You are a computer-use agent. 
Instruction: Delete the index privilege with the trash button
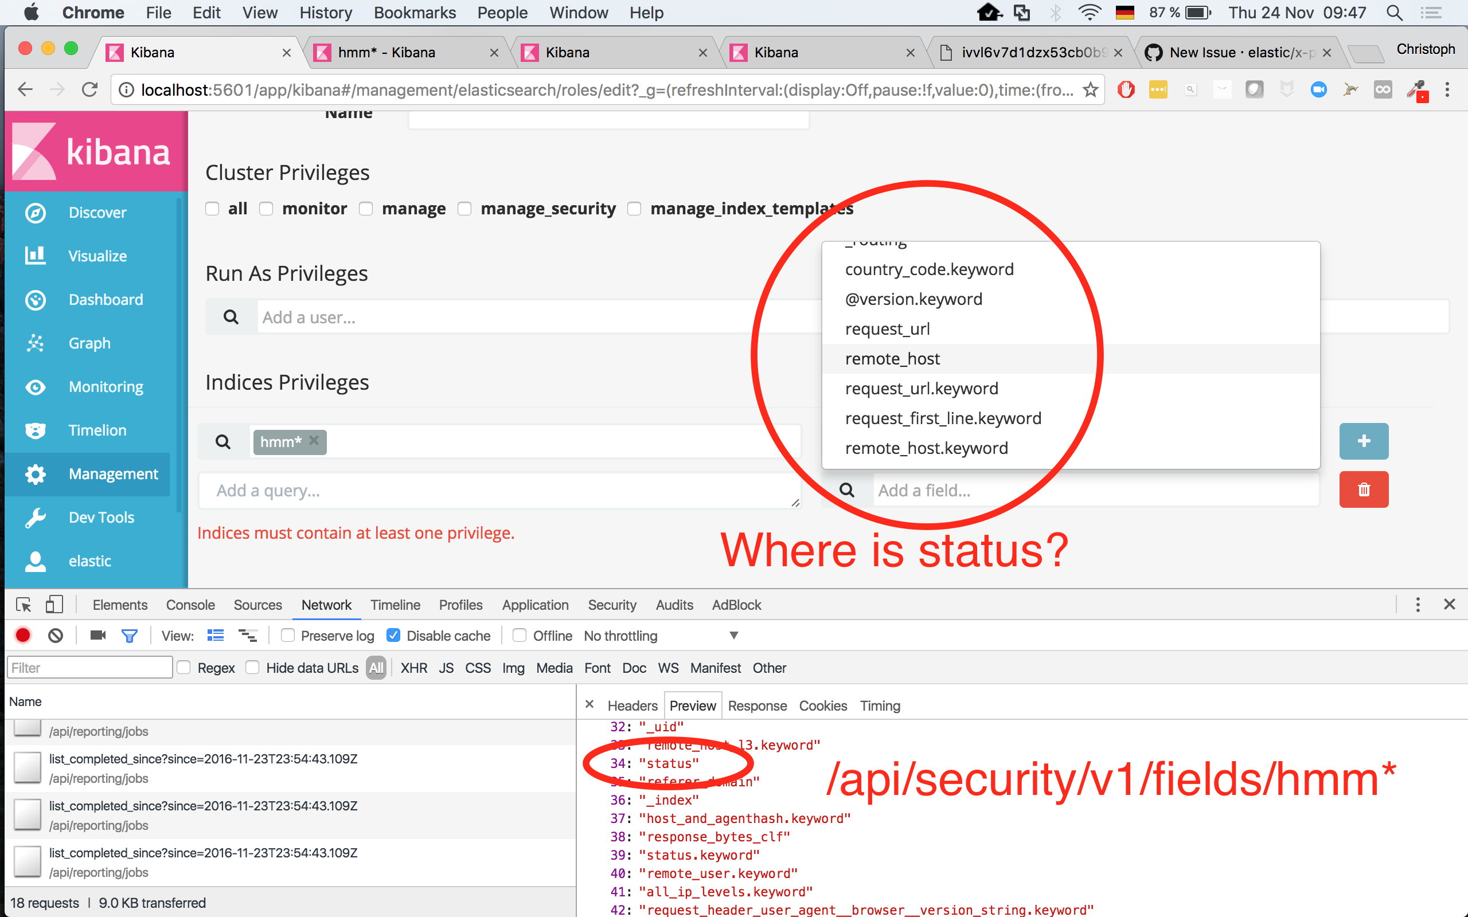point(1363,489)
